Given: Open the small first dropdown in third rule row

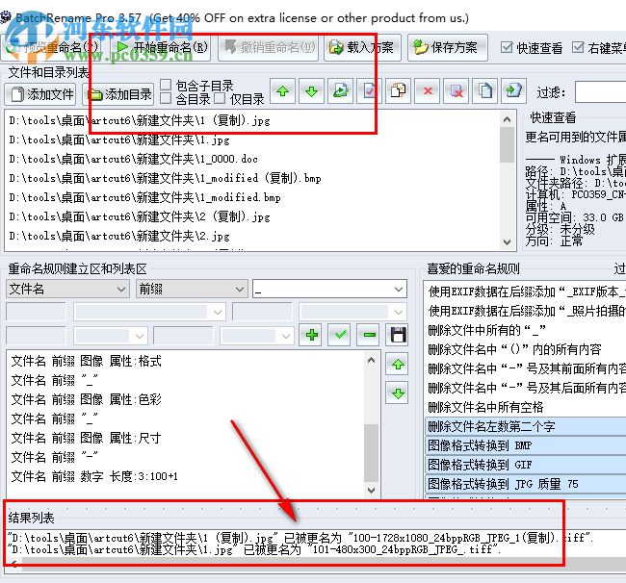Looking at the screenshot, I should click(111, 336).
